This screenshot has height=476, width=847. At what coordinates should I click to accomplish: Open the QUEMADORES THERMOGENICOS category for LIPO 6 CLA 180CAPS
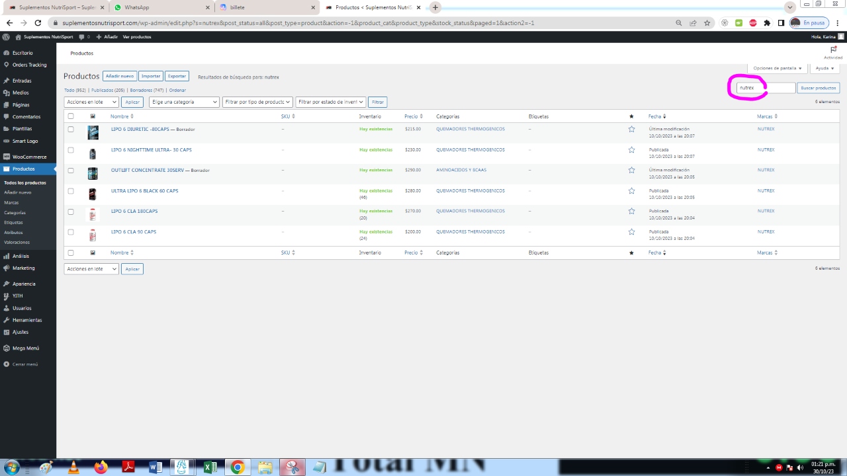click(470, 212)
